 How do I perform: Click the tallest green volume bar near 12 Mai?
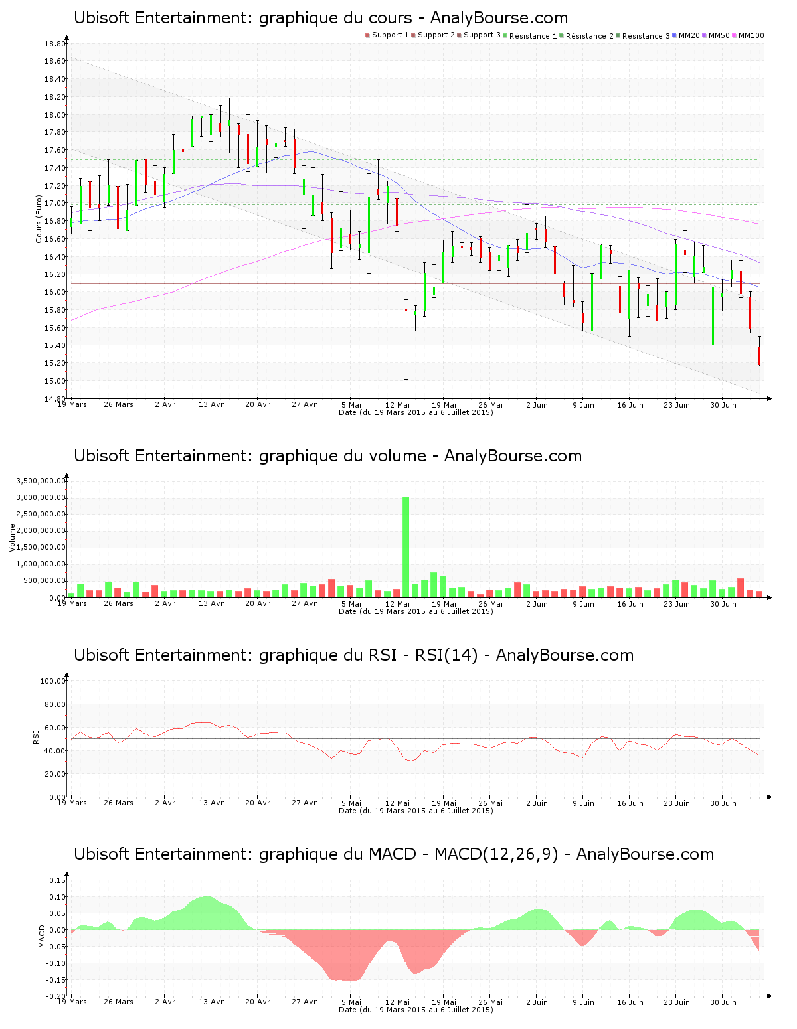pos(406,547)
